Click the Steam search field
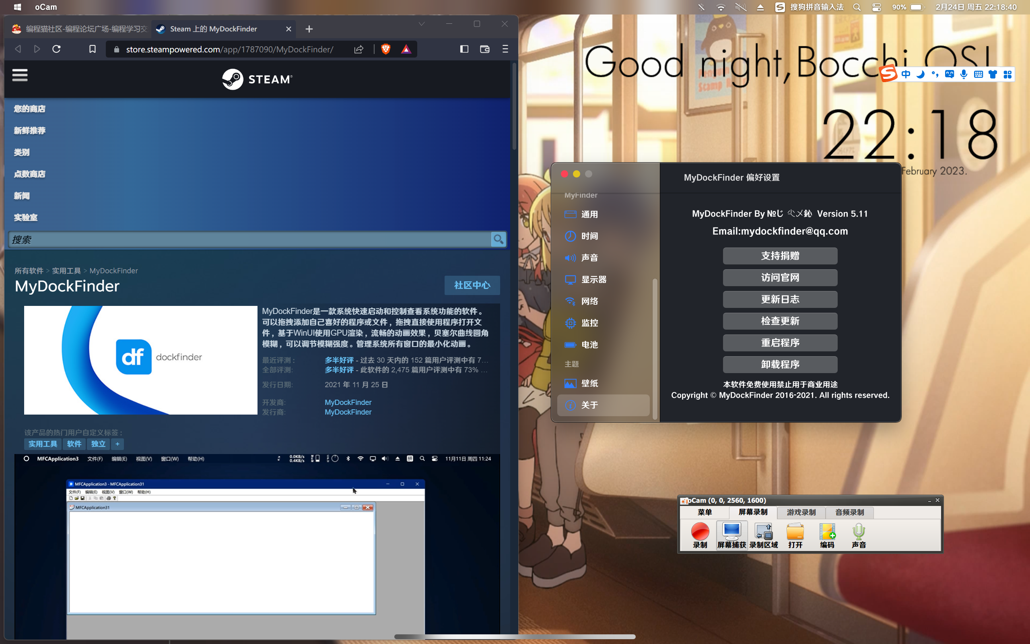 [x=249, y=239]
